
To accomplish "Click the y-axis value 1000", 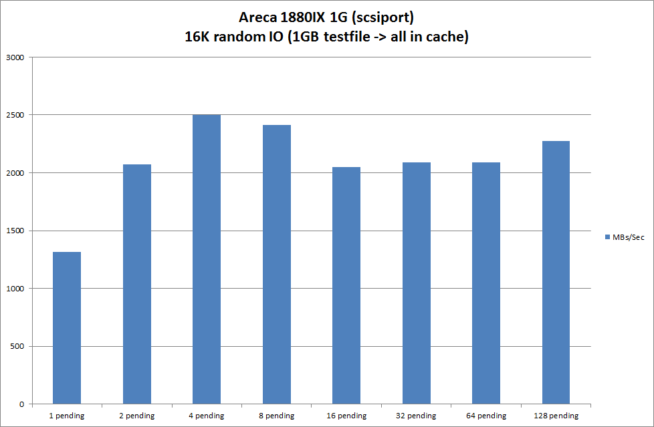I will tap(15, 289).
